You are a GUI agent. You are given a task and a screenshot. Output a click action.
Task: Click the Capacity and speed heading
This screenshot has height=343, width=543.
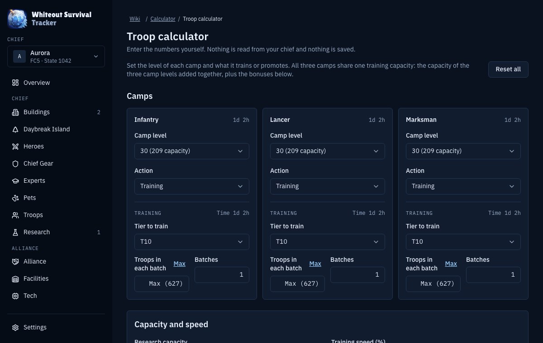(171, 324)
